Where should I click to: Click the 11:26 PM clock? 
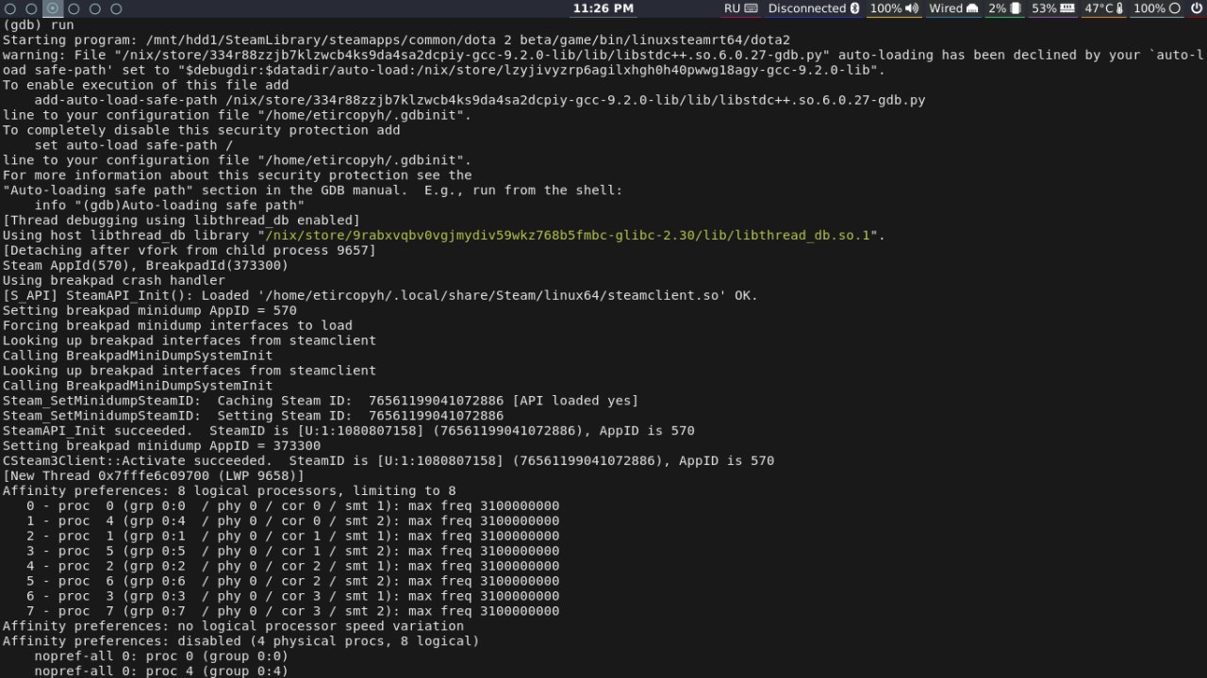tap(603, 8)
